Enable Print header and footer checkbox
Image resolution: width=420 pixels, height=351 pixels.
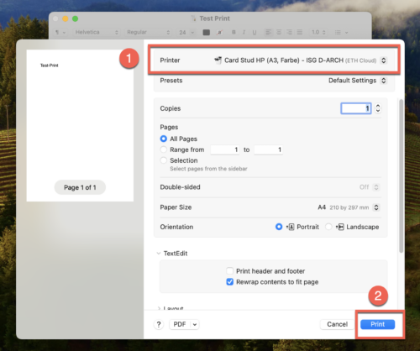click(229, 271)
